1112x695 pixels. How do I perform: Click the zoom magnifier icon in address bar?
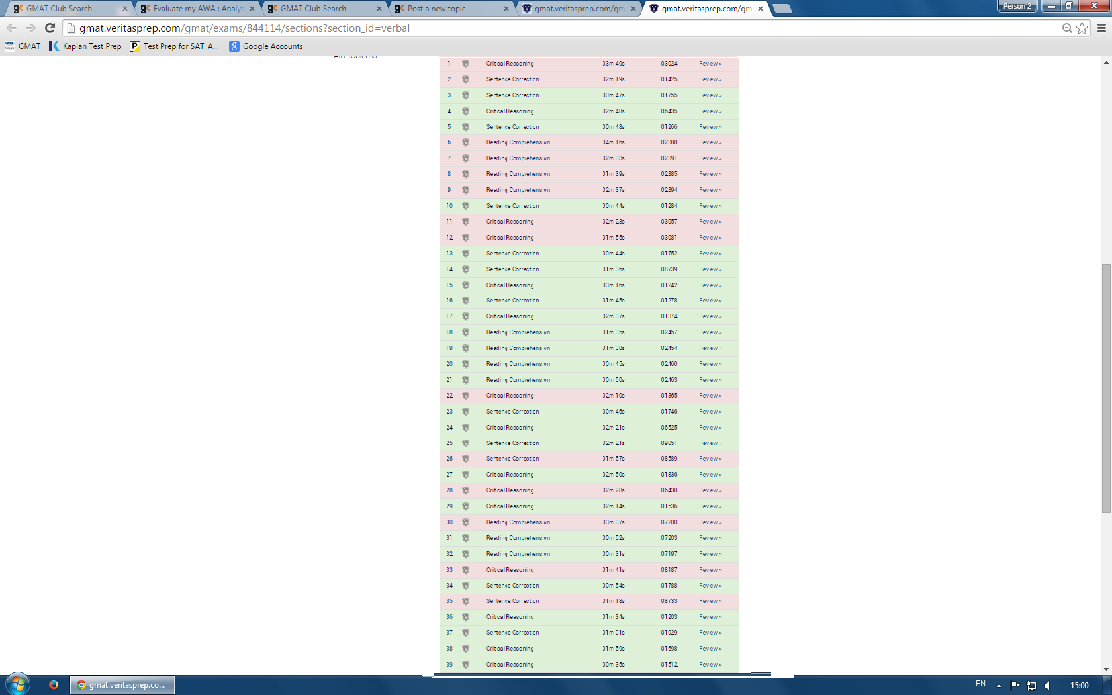1066,28
